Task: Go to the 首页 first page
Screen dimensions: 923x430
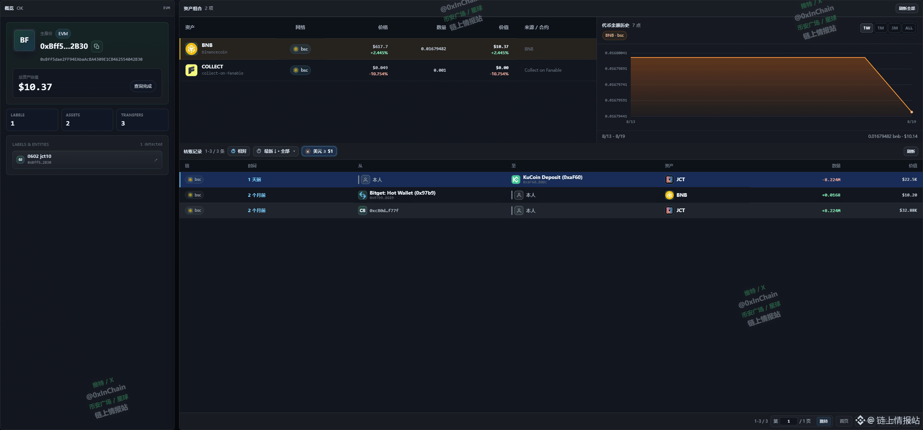Action: tap(844, 421)
